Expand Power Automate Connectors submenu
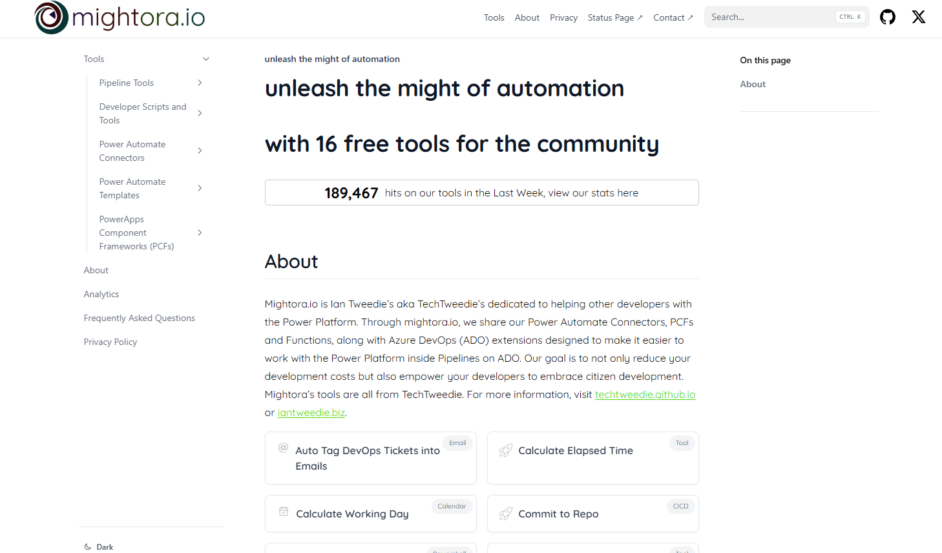 tap(200, 151)
